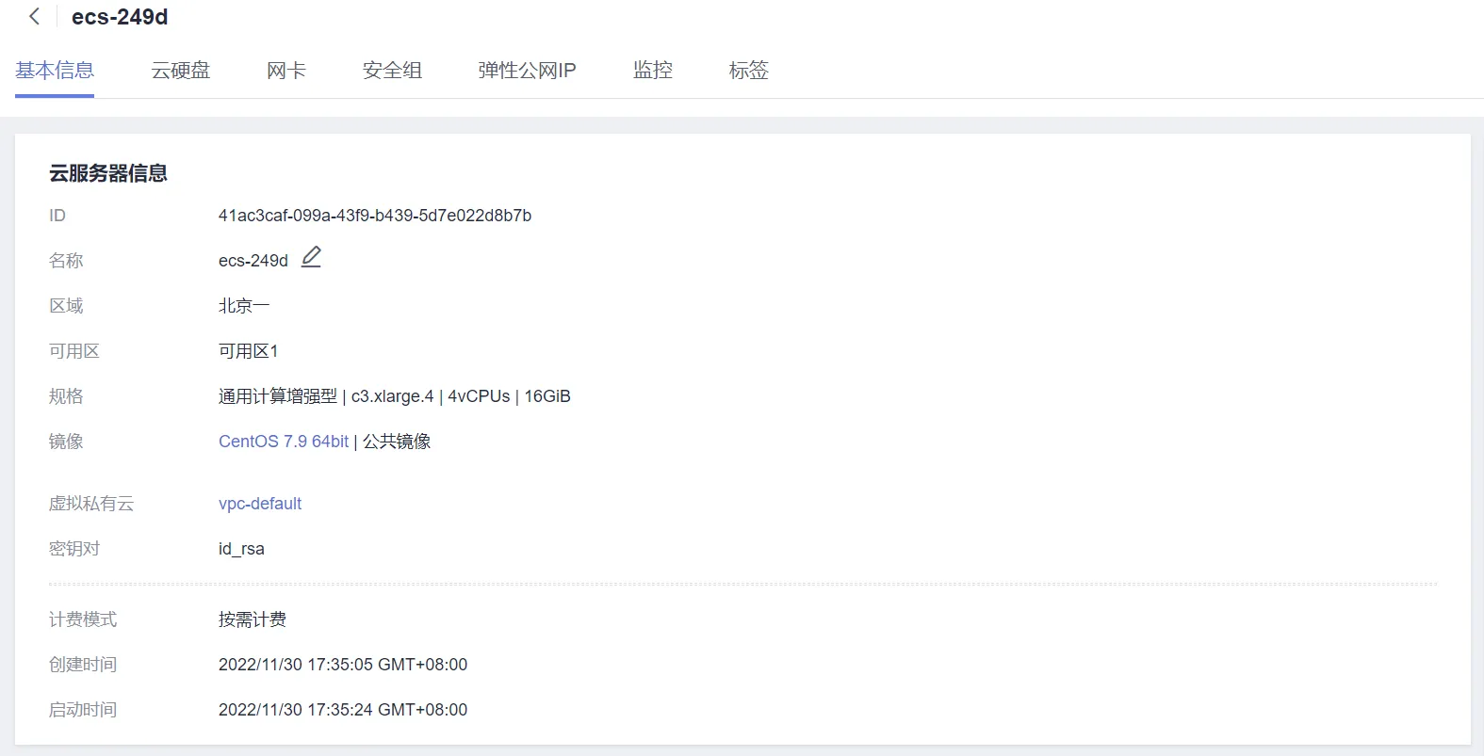Select the 安全组 tab
The width and height of the screenshot is (1484, 756).
coord(392,71)
